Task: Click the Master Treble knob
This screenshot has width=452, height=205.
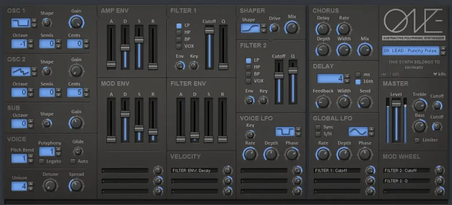Action: tap(419, 105)
